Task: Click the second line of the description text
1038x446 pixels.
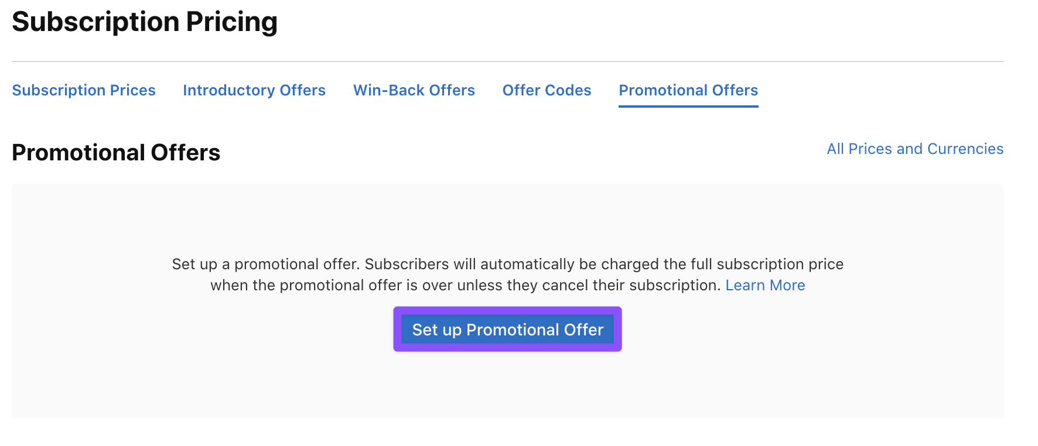Action: [466, 285]
